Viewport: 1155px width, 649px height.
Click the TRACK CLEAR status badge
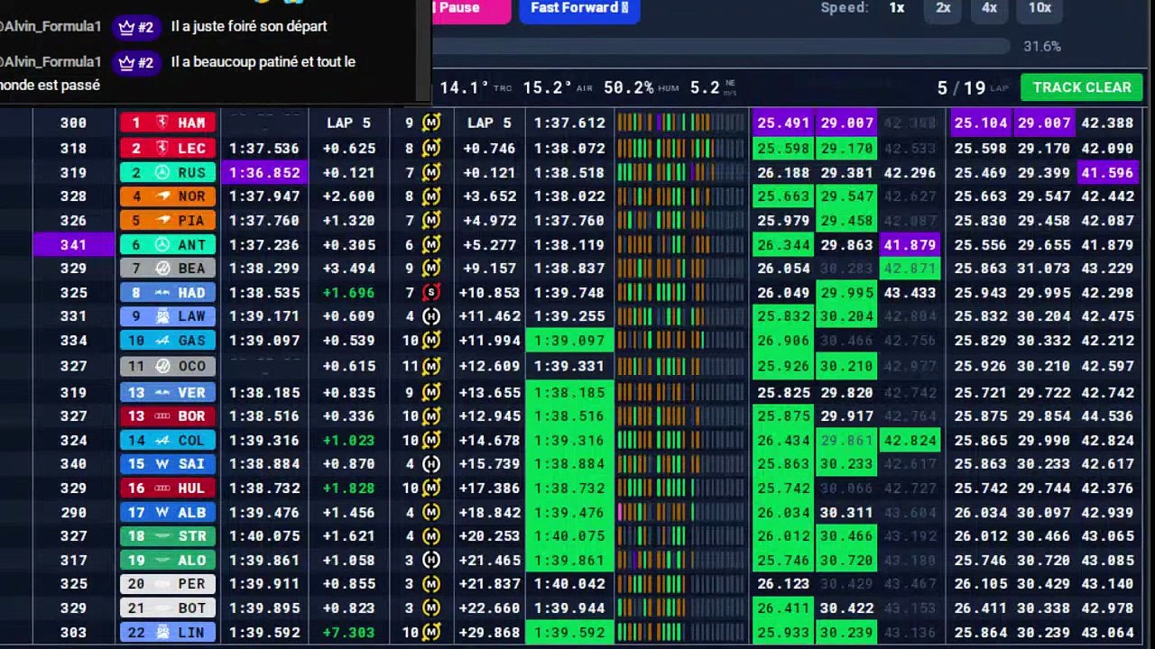(1082, 87)
